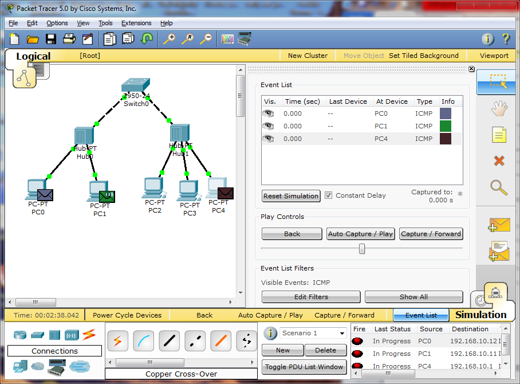Click the play speed slider handle
The width and height of the screenshot is (520, 384).
(x=362, y=249)
